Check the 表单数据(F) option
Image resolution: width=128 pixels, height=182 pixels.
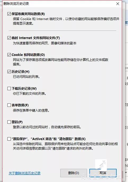(9, 105)
